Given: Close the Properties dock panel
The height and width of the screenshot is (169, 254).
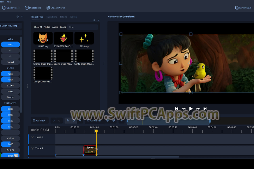Looking at the screenshot, I should coord(22,17).
